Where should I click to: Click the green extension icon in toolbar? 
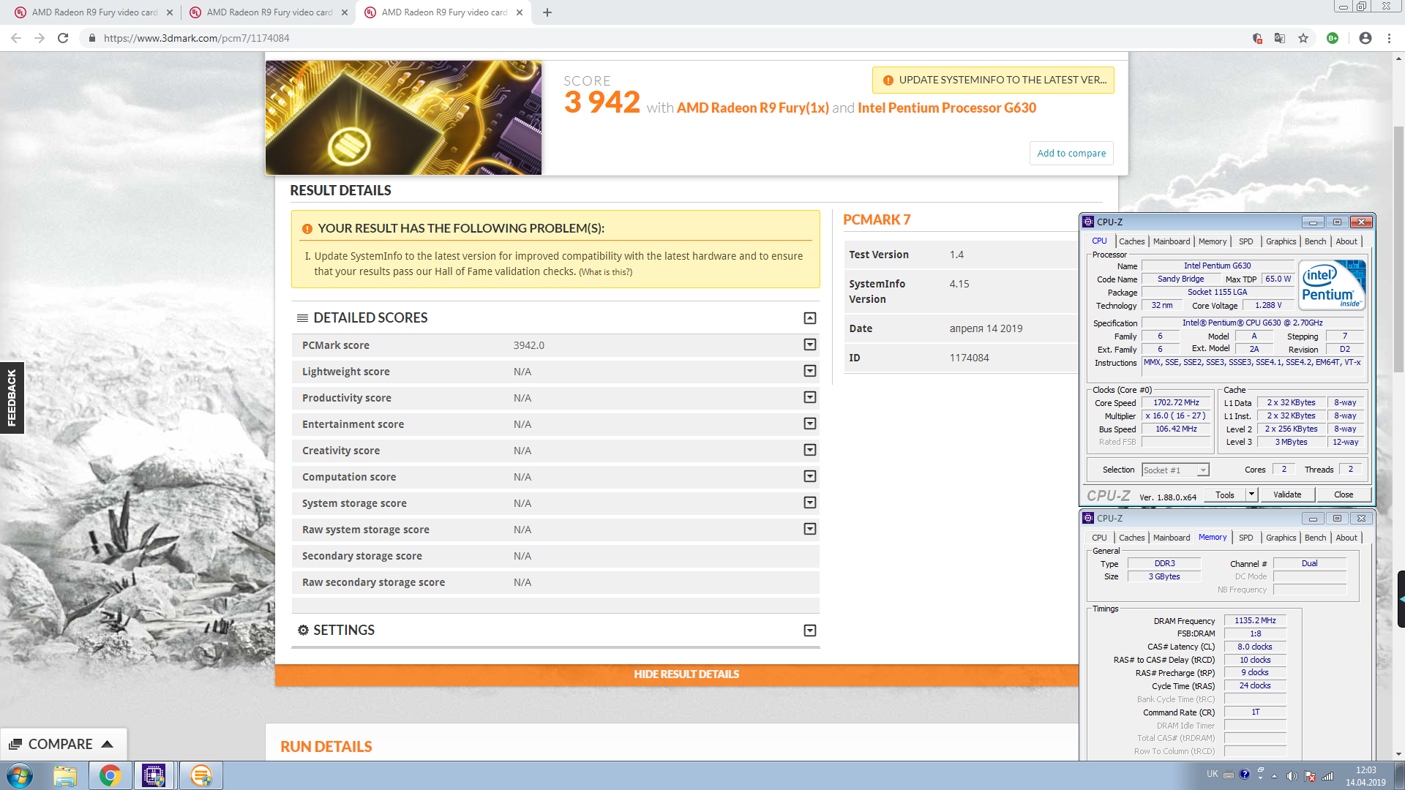pyautogui.click(x=1333, y=38)
